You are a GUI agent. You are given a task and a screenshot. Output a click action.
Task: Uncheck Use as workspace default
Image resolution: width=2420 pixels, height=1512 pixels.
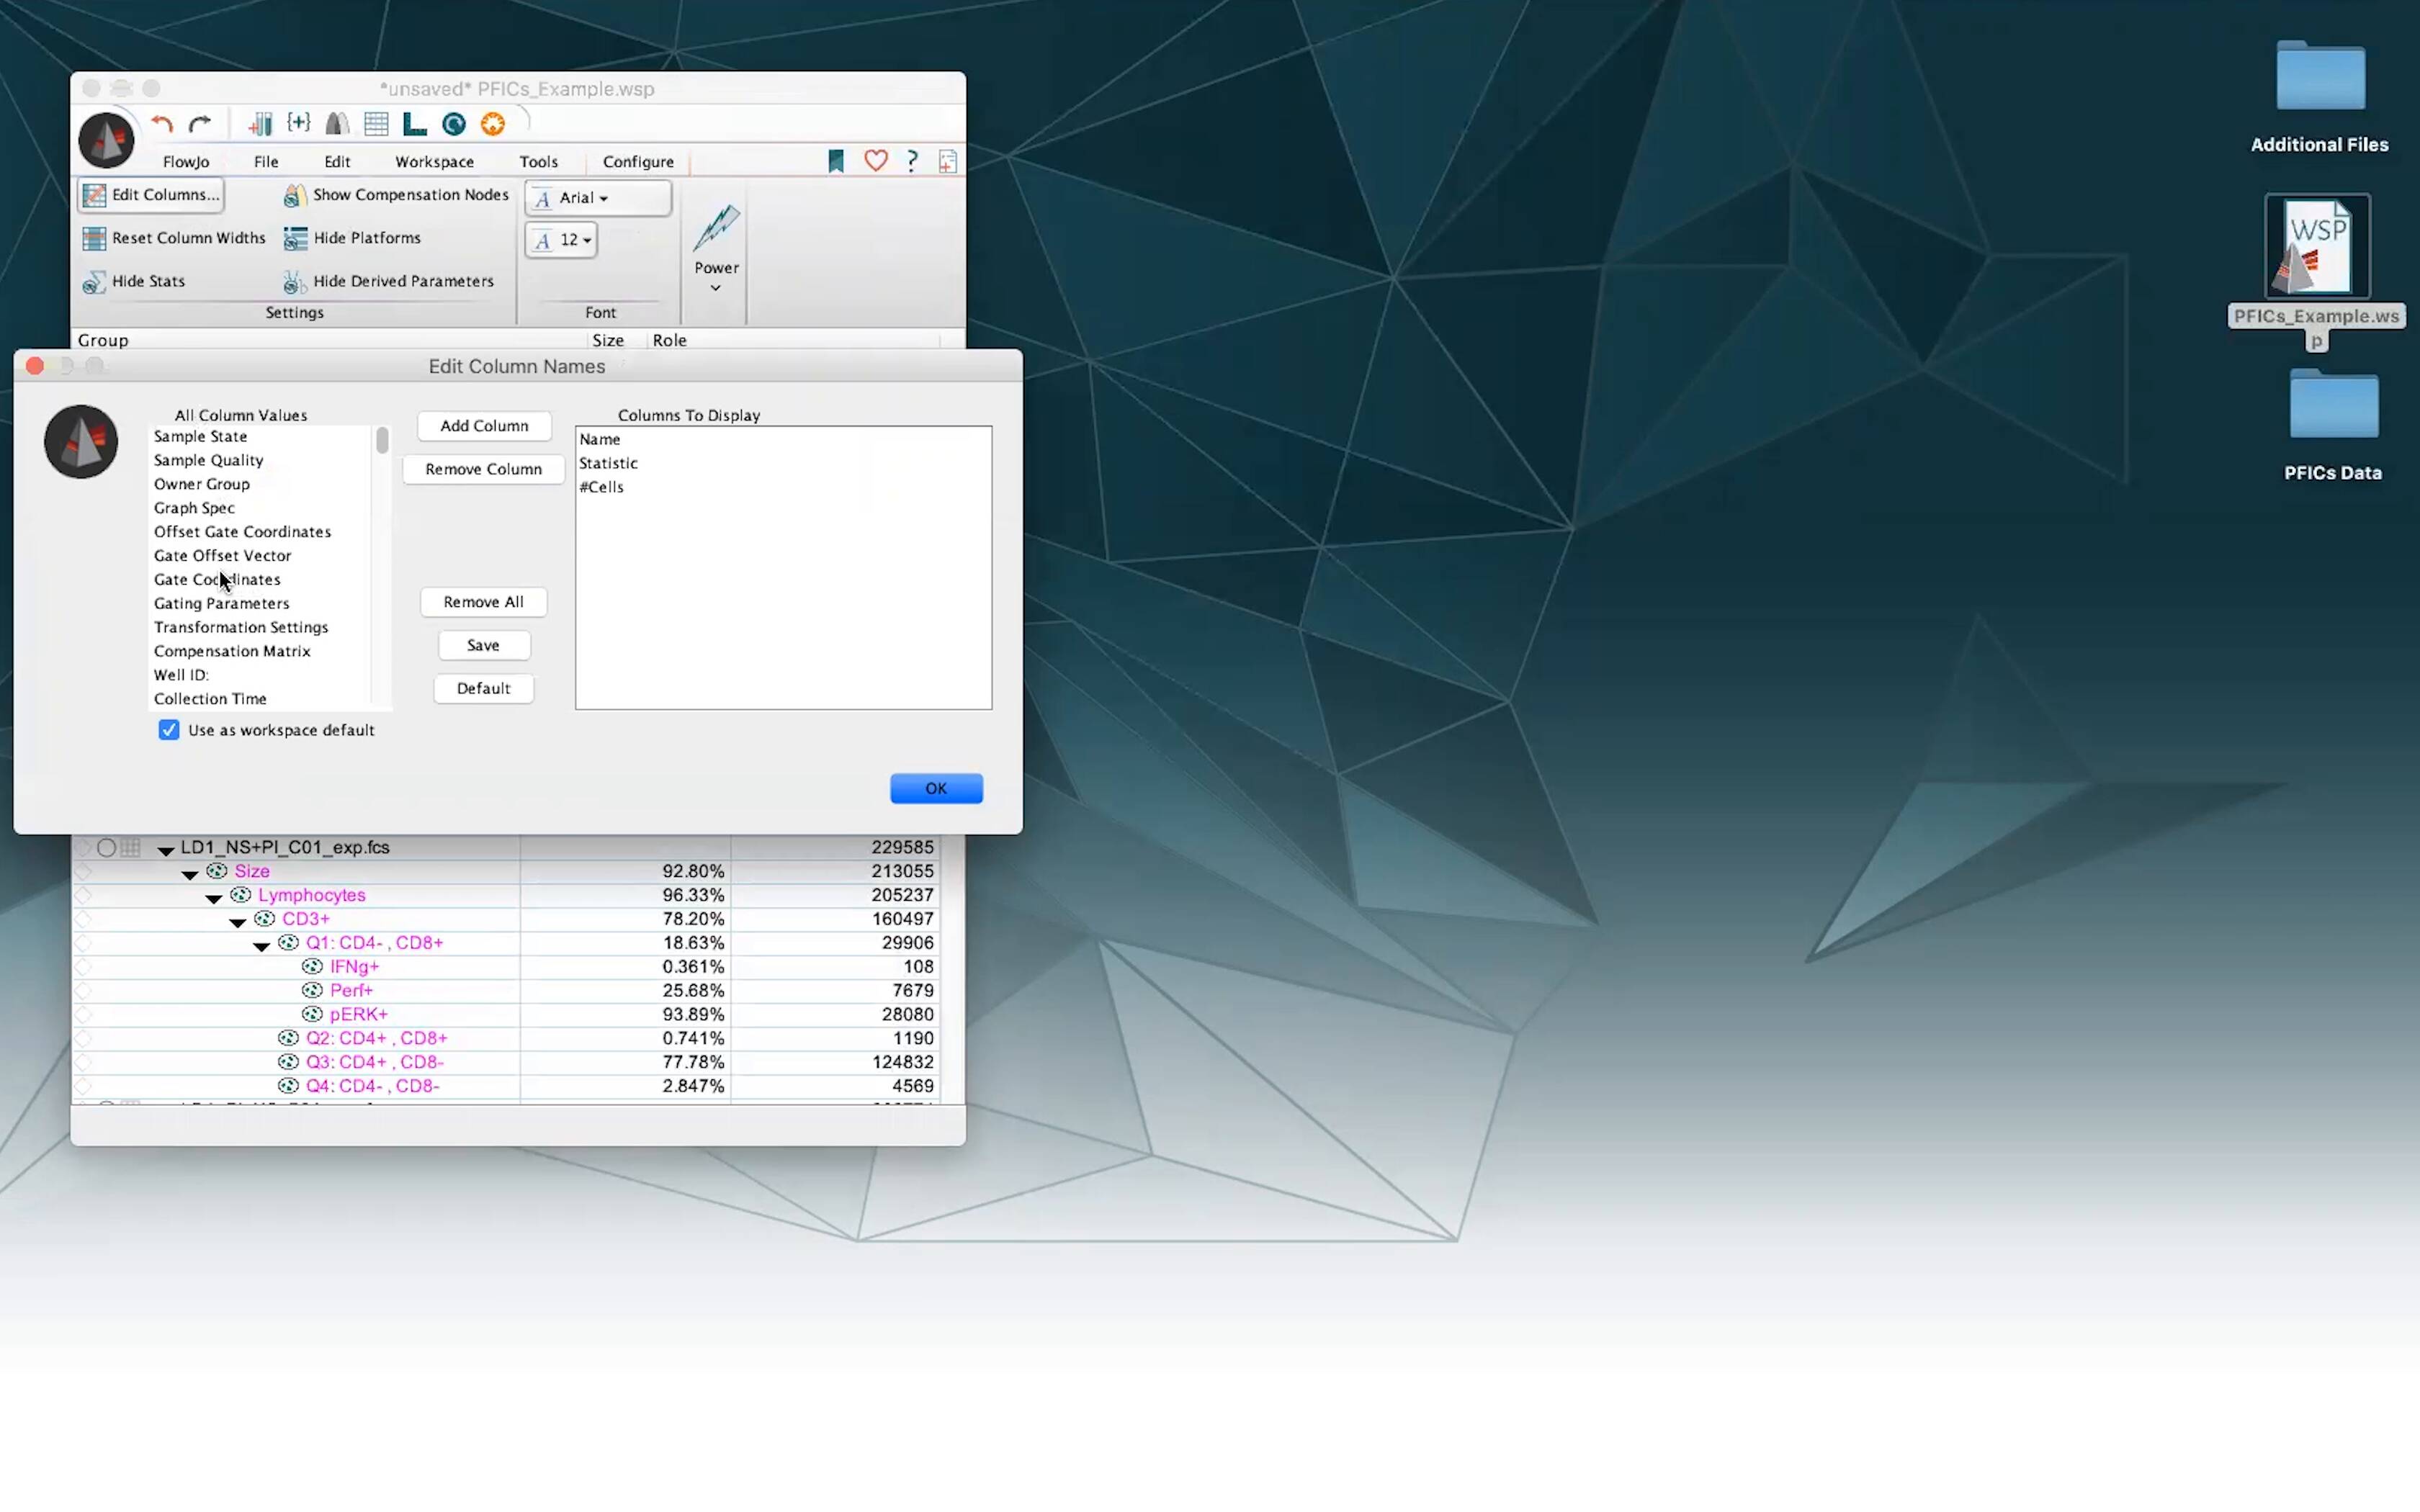point(169,730)
